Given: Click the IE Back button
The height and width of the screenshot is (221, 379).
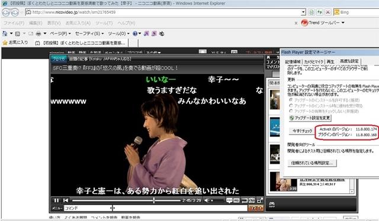Looking at the screenshot, I should (6, 12).
